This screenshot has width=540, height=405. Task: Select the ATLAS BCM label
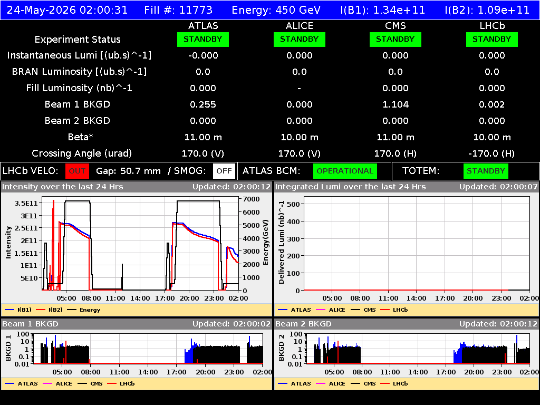(272, 171)
